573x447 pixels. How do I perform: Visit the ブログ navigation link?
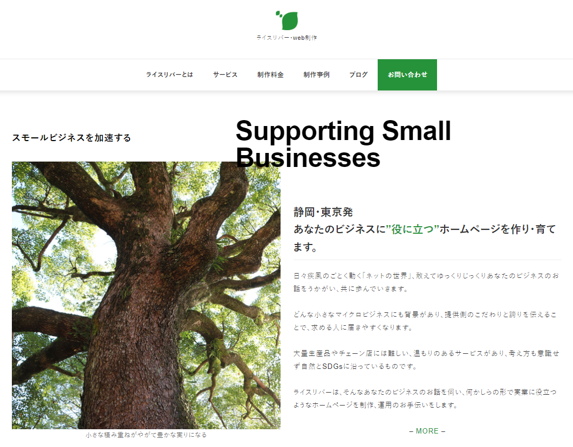(358, 74)
